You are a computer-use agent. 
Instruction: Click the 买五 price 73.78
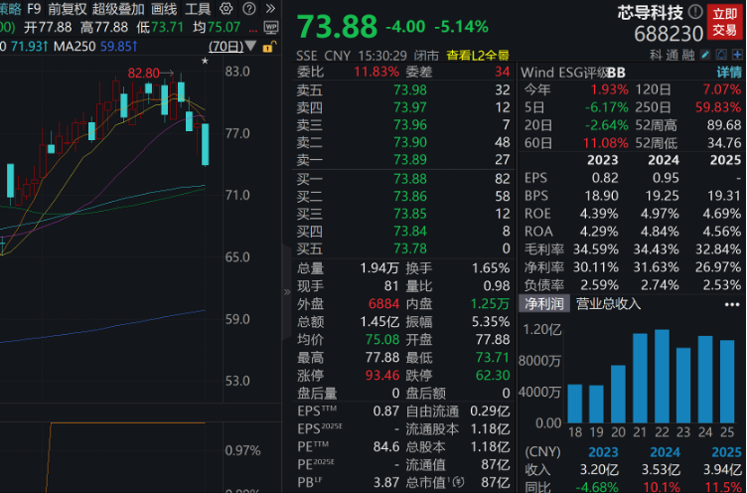click(410, 248)
